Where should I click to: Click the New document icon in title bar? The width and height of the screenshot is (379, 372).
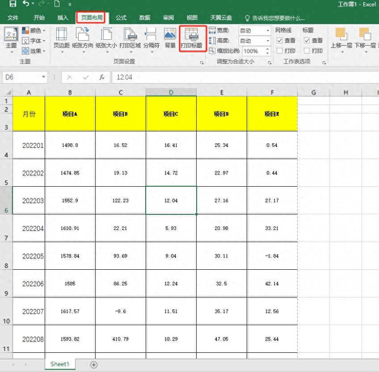57,4
